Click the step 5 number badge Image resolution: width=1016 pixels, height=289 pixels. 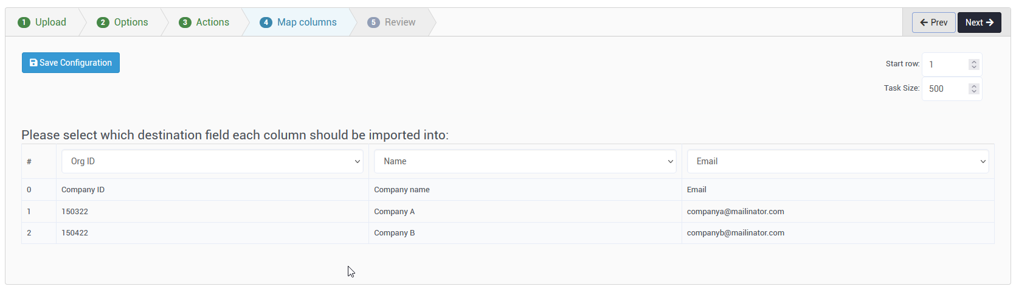tap(373, 23)
